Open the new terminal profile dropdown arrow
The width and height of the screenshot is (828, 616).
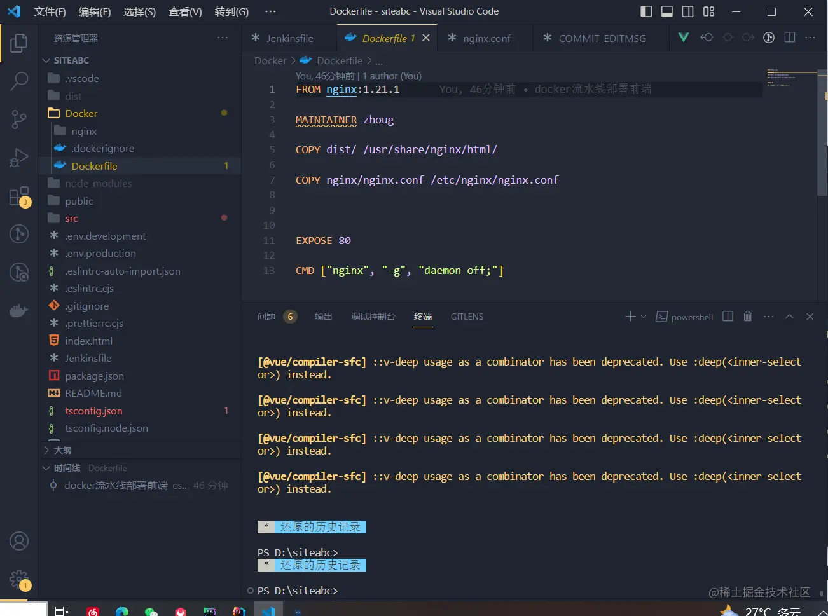coord(644,317)
